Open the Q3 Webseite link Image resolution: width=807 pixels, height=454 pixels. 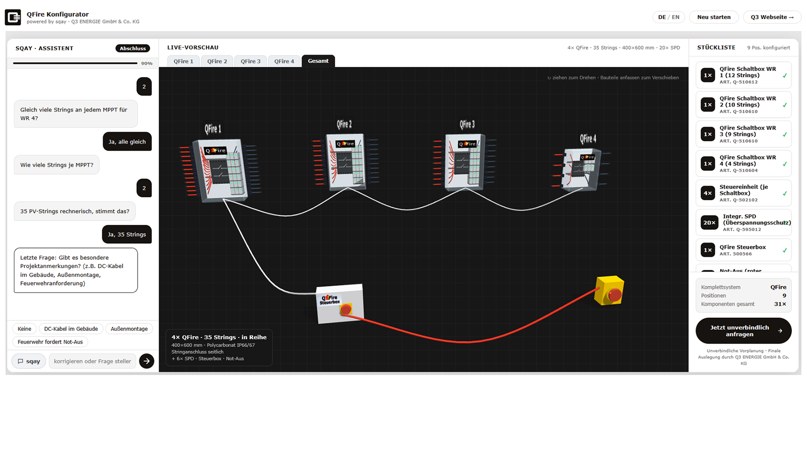(x=772, y=17)
